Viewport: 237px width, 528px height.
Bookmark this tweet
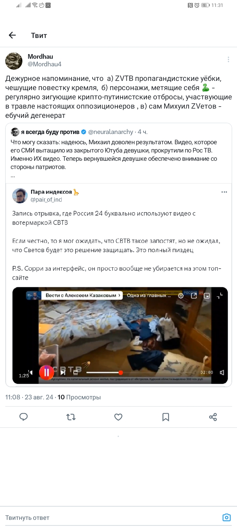166,417
